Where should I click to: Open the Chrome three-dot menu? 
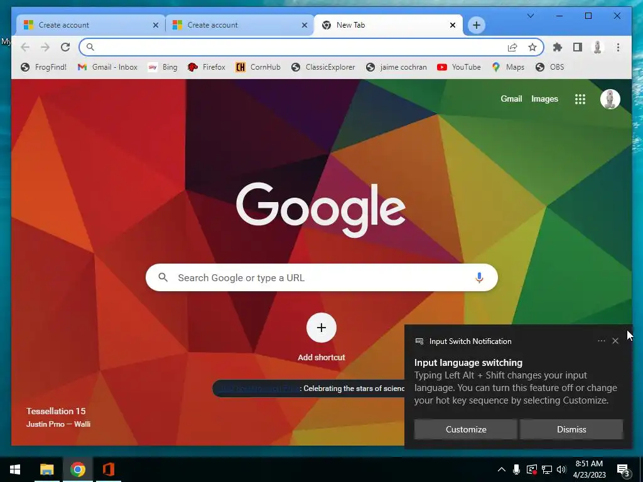click(x=618, y=47)
